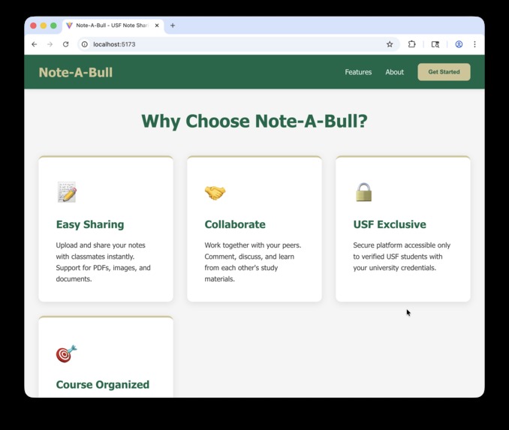Click the Get Started button
The width and height of the screenshot is (509, 430).
444,72
